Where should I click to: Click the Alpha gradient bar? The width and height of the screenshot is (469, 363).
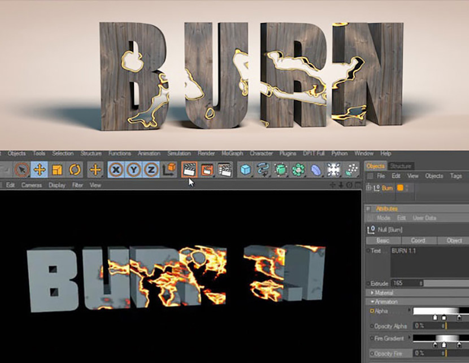point(441,310)
